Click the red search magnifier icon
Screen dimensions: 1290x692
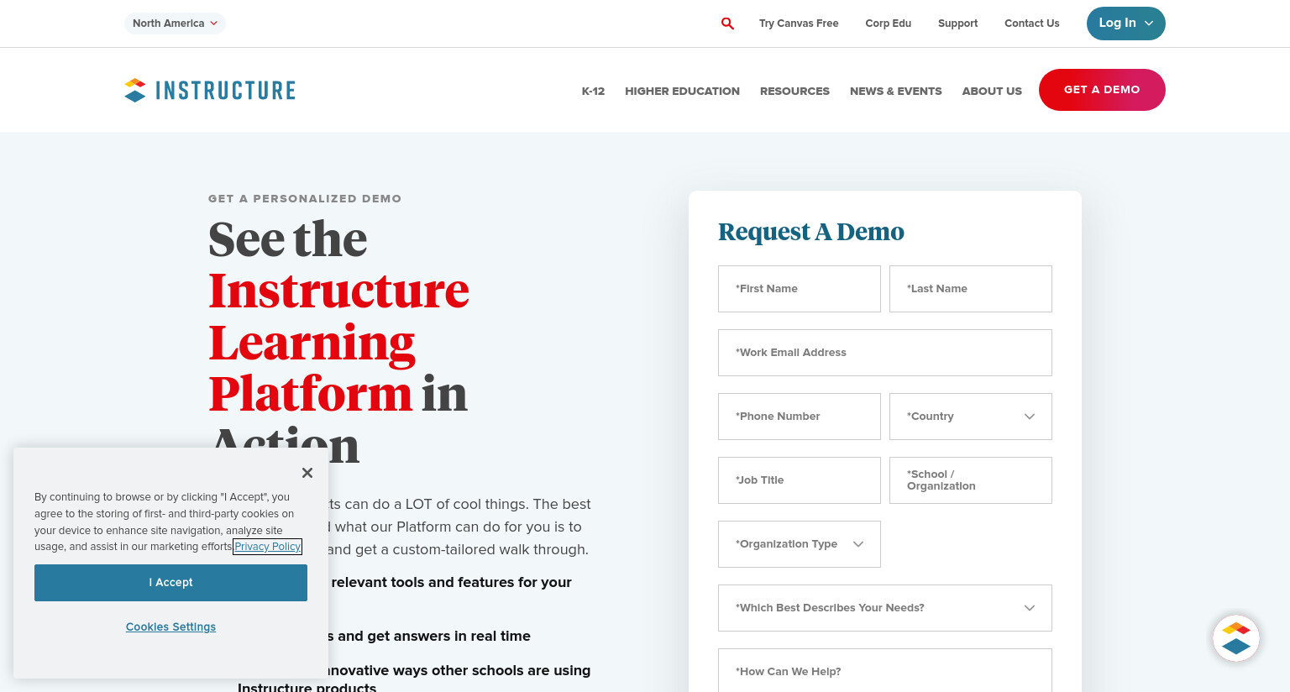[x=727, y=24]
